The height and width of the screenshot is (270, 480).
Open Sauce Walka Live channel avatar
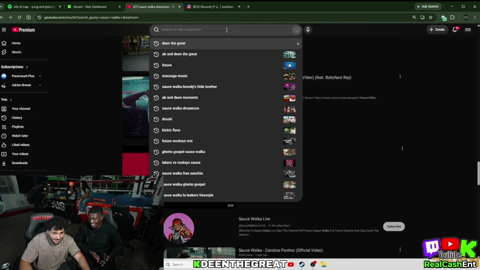179,228
